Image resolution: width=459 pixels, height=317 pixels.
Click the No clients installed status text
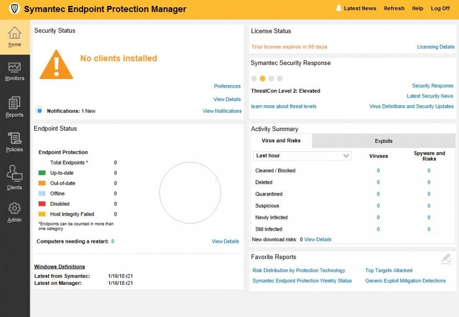119,58
